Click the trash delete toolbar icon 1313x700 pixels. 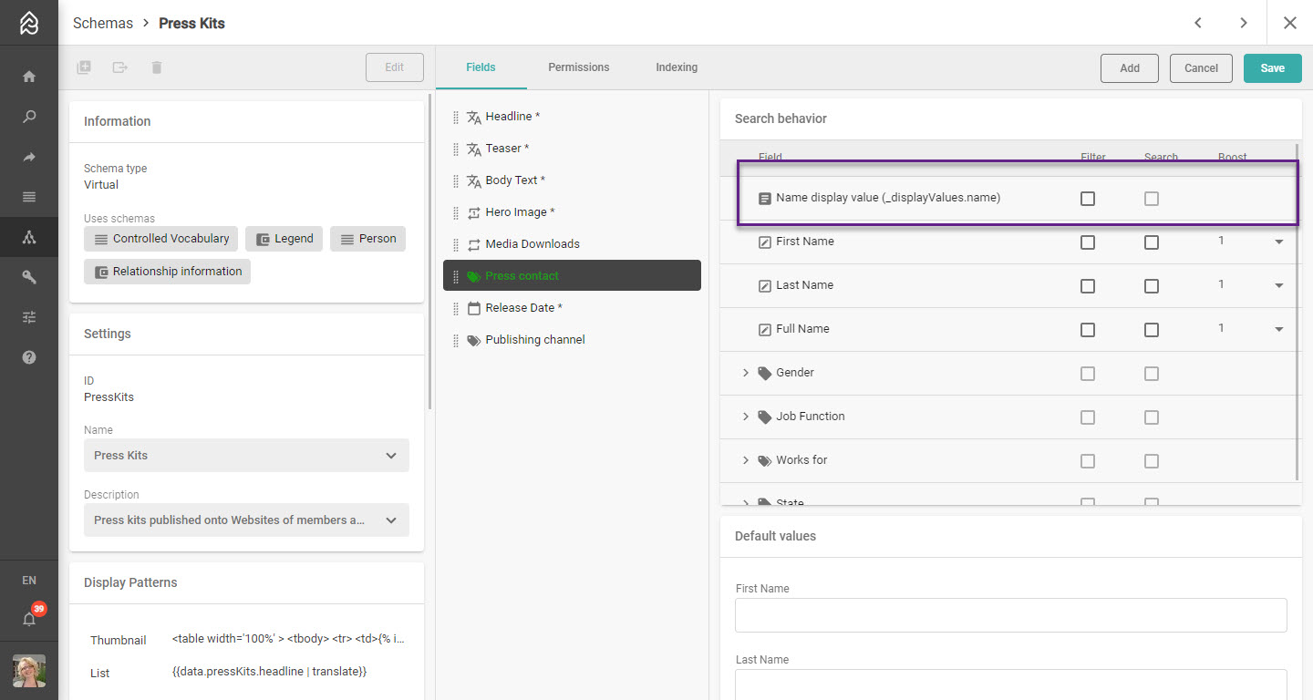pyautogui.click(x=157, y=67)
